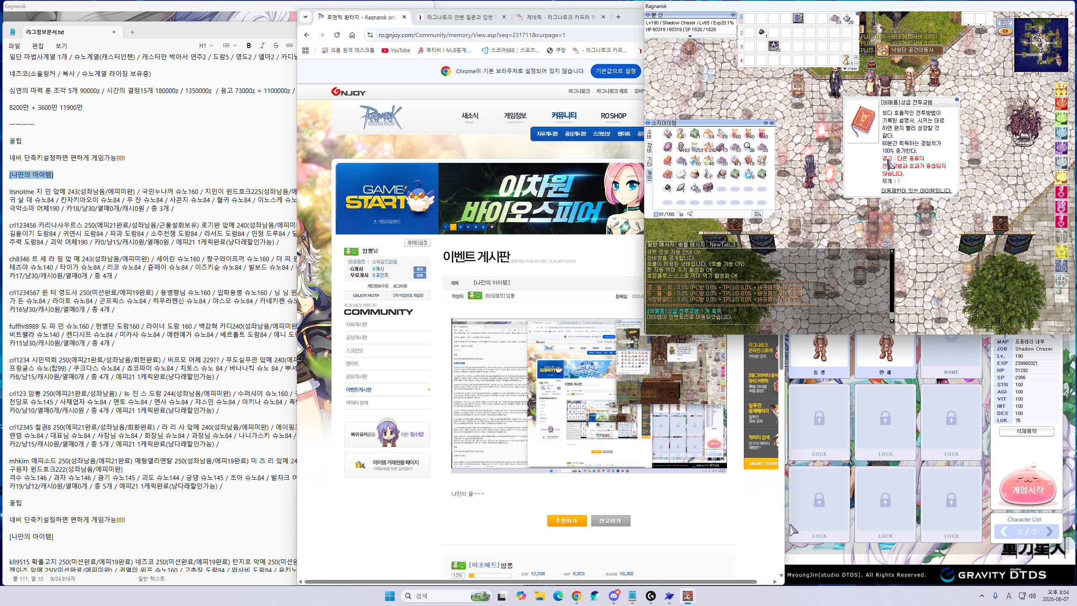The image size is (1077, 606).
Task: Click the Chrome address bar URL
Action: click(472, 35)
